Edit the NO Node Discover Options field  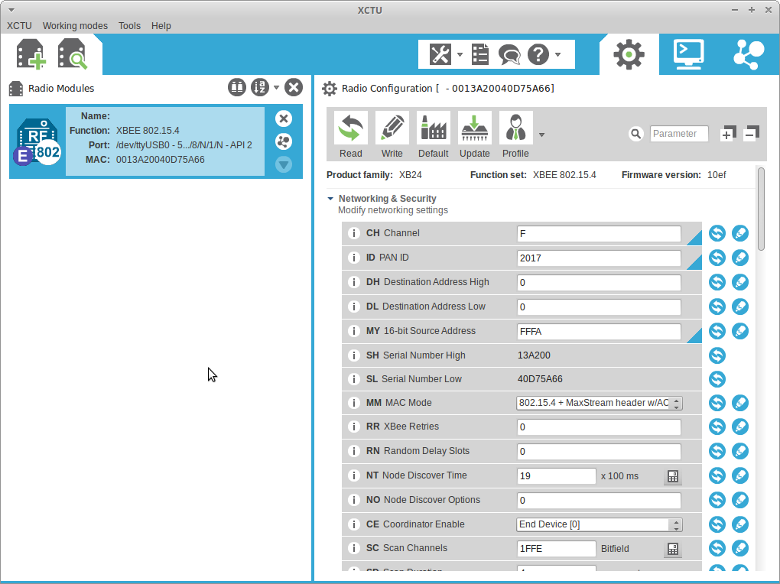[x=599, y=501]
